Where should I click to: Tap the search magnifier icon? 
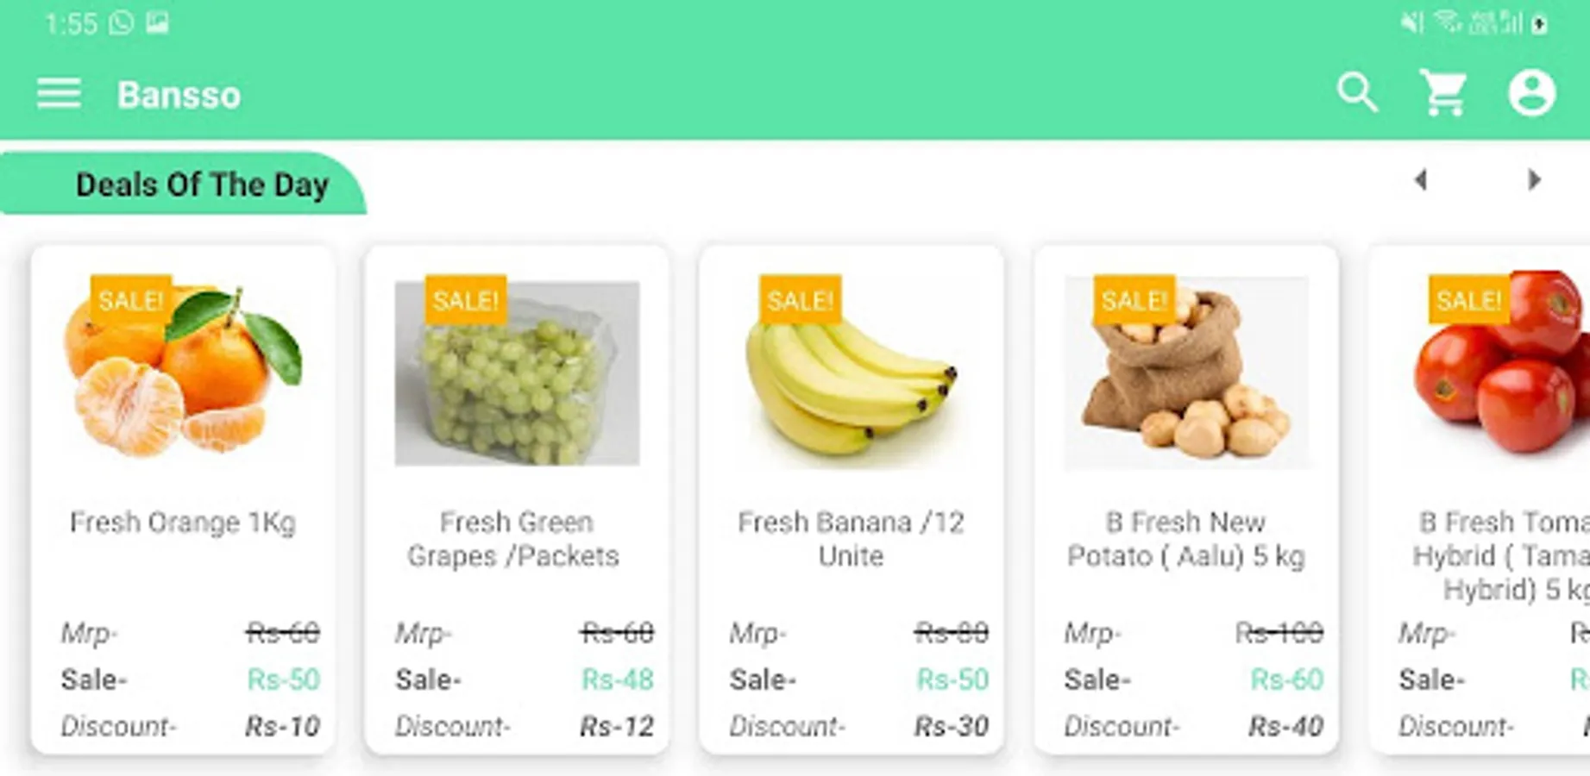(1357, 92)
